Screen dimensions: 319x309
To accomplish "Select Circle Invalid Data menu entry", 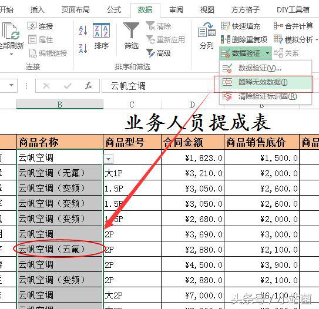I will pos(266,82).
